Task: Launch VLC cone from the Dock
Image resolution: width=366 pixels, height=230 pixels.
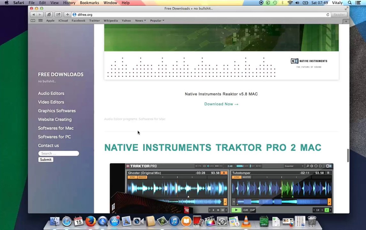Action: (x=246, y=221)
